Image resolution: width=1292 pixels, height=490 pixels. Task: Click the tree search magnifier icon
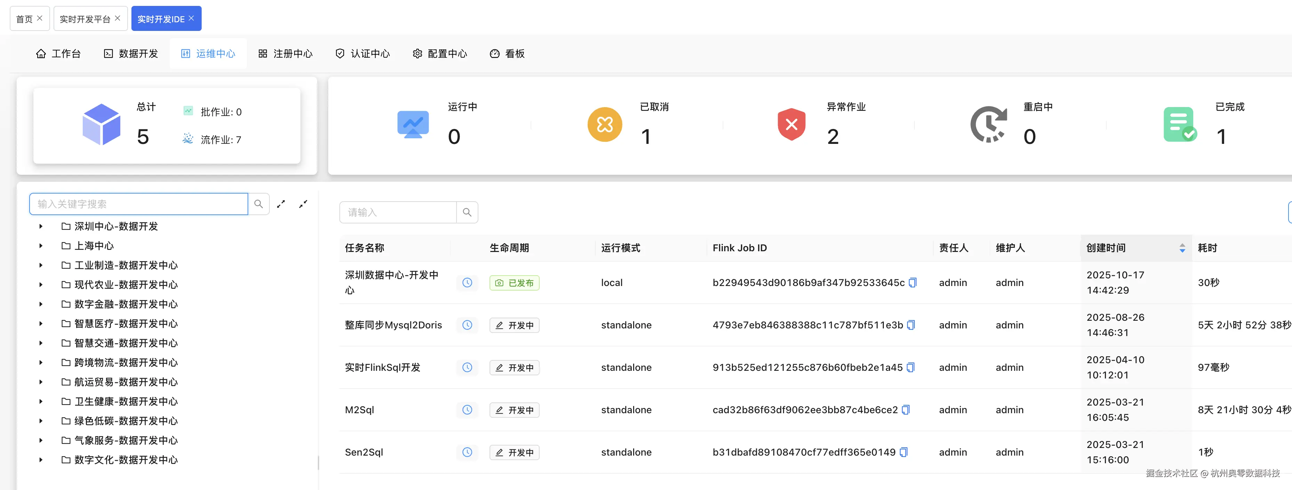pos(258,204)
